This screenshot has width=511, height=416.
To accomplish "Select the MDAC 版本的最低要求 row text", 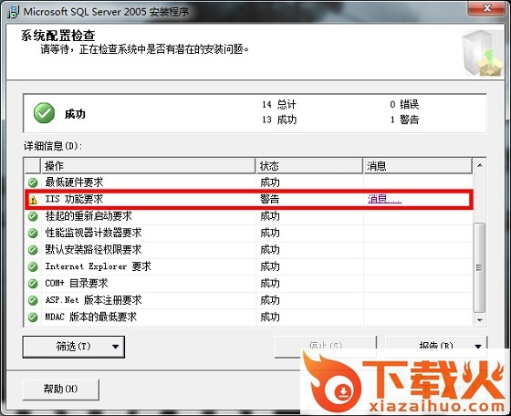I will coord(90,317).
